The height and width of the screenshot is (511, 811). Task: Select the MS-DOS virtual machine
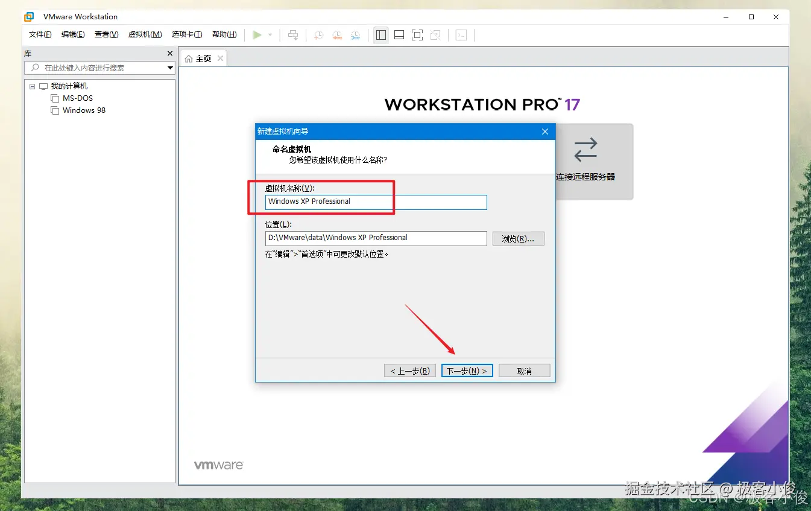pos(78,98)
